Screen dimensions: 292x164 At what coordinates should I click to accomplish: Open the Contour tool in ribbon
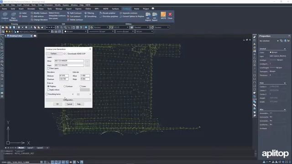[5, 16]
